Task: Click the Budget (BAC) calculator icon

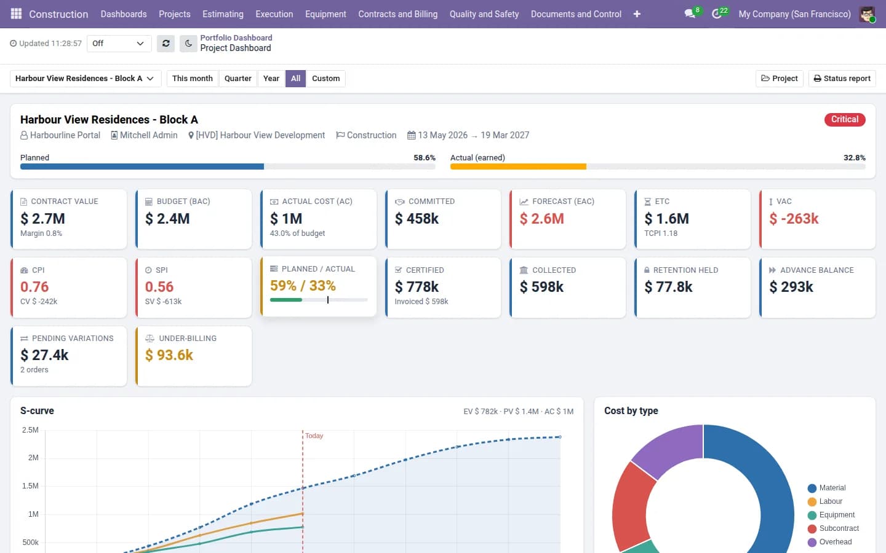Action: coord(148,202)
